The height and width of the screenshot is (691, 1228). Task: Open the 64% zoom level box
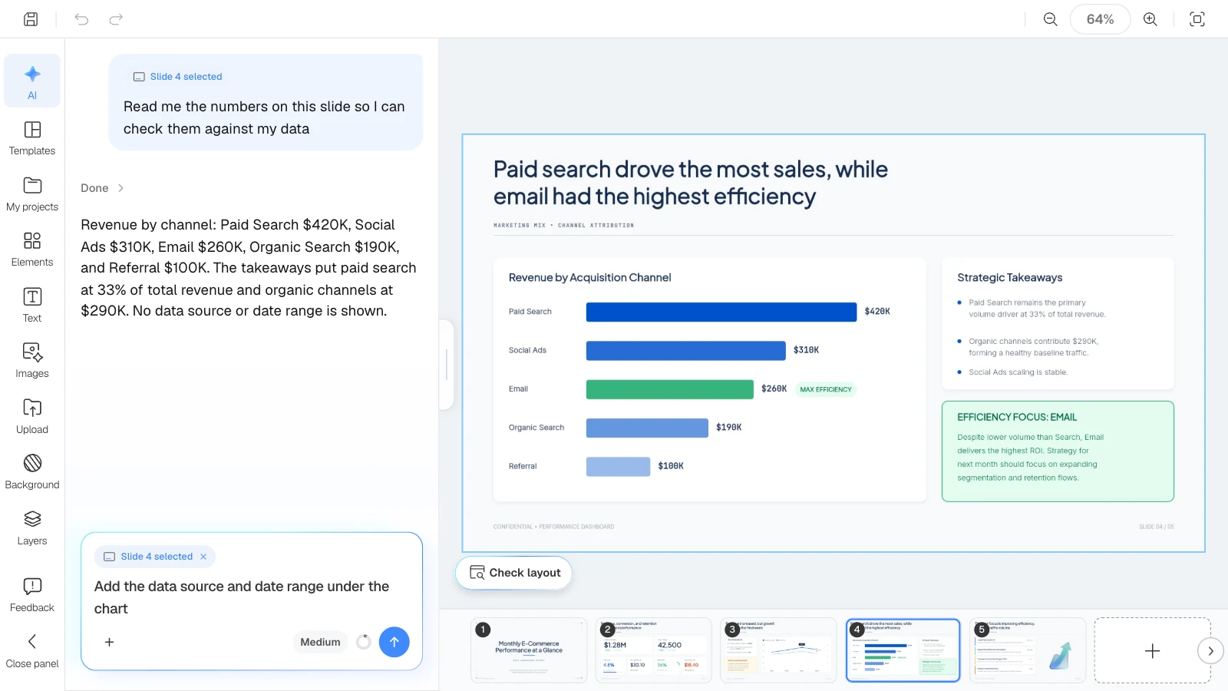(1100, 19)
